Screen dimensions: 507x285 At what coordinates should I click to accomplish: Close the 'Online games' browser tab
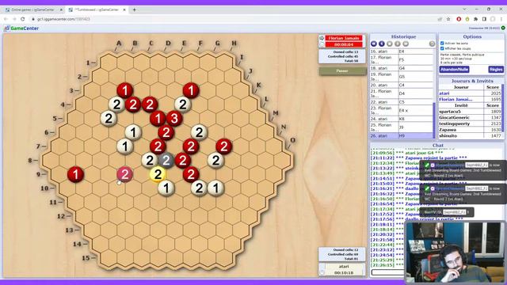(x=61, y=10)
